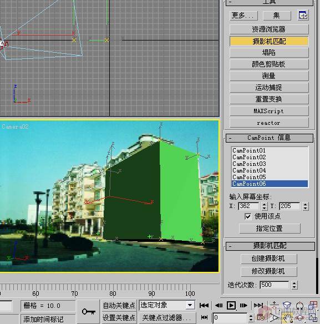320x324 pixels.
Task: Select the perspective tool icon
Action: click(x=287, y=305)
